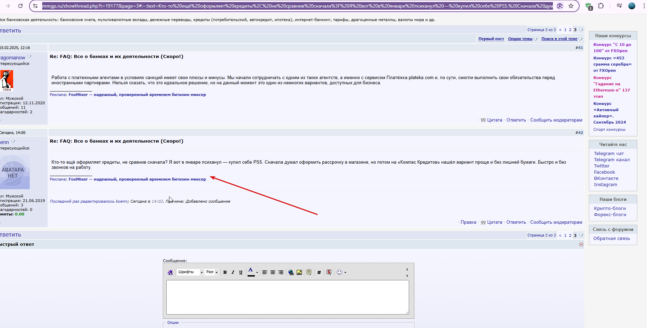Open Telegram чат sidebar link
The height and width of the screenshot is (328, 647).
click(x=609, y=154)
